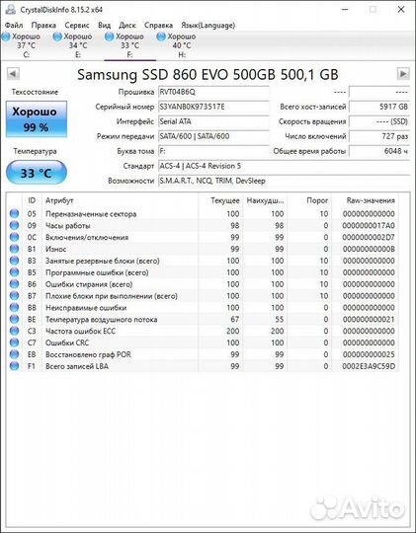This screenshot has height=533, width=416.
Task: Open the Вид menu
Action: [104, 25]
